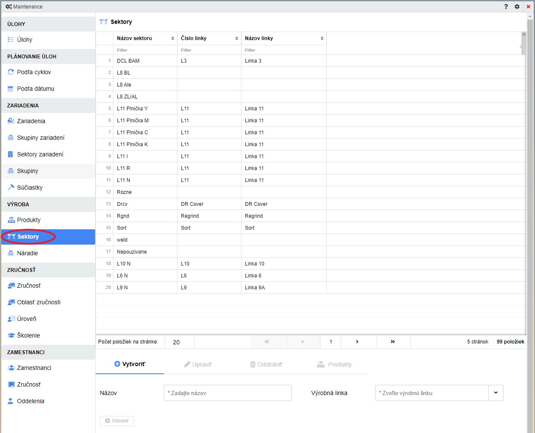Switch to the Upraviť tab
This screenshot has height=433, width=535.
(198, 364)
